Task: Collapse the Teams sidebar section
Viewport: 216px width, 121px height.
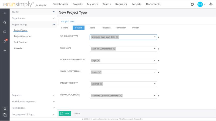Action: (x=54, y=12)
